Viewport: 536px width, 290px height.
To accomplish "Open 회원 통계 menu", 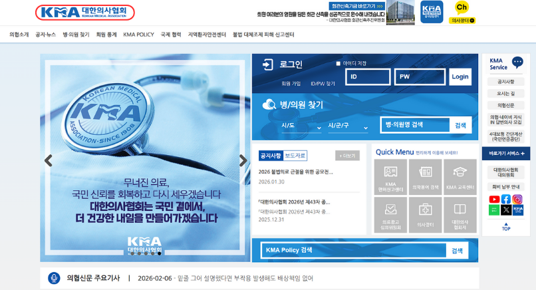I will 106,35.
